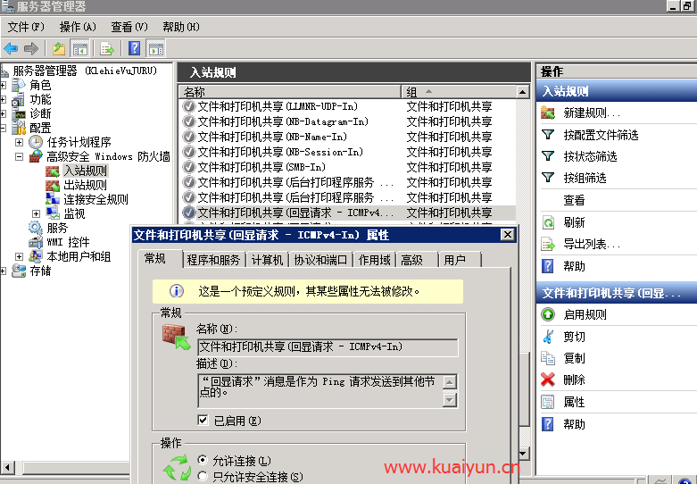Select the 允许连接 radio button

click(x=203, y=461)
